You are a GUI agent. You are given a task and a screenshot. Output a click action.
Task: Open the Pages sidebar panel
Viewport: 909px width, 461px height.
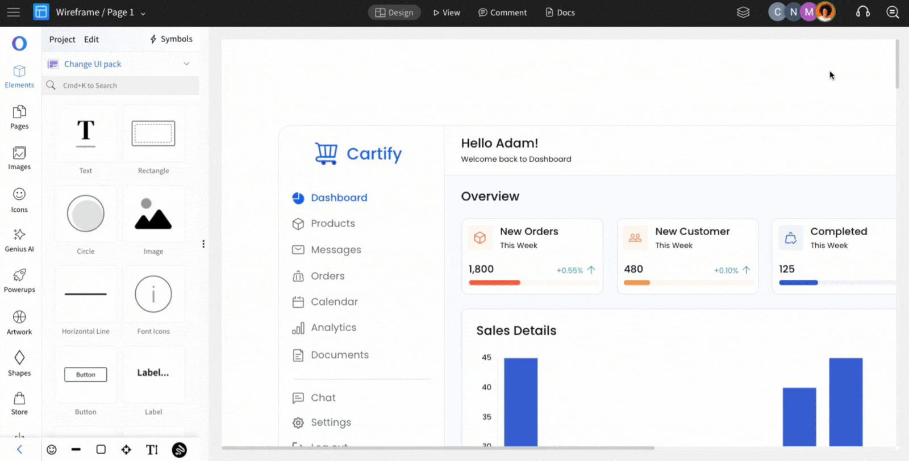(19, 118)
